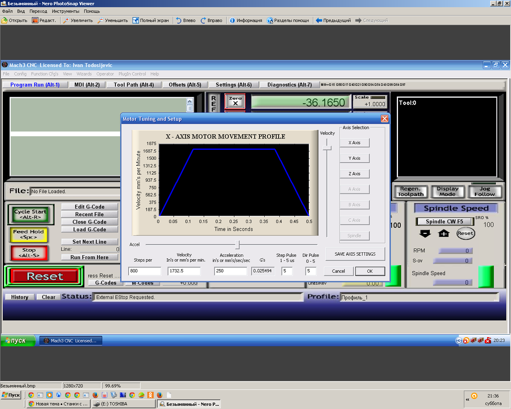This screenshot has width=511, height=409.
Task: Click Run From Here
Action: [89, 258]
